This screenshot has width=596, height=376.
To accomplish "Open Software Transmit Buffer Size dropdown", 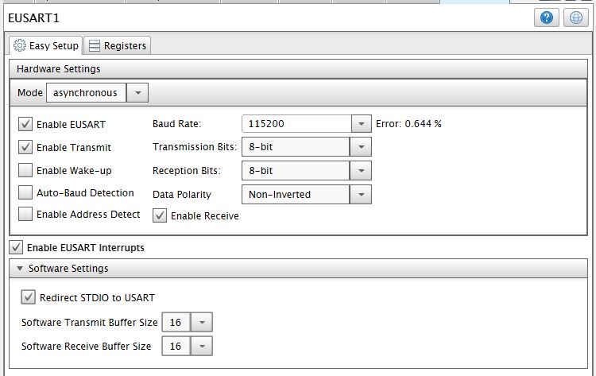I will tap(202, 322).
